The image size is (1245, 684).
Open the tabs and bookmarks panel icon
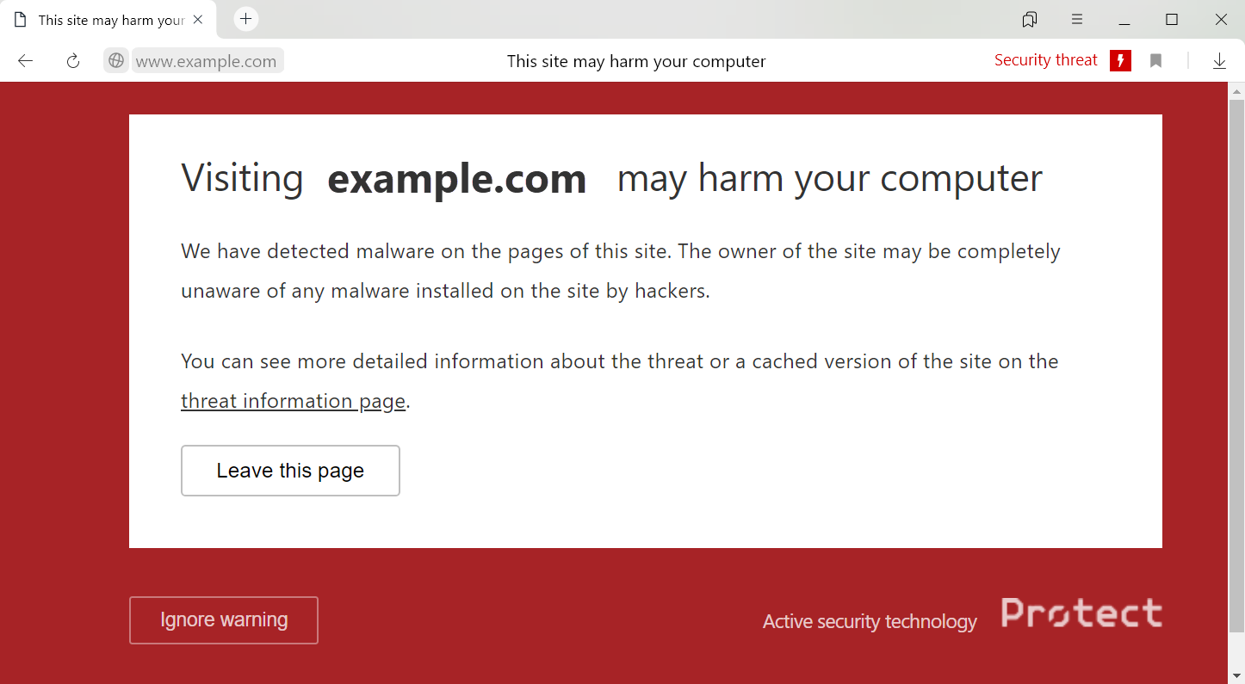tap(1029, 20)
